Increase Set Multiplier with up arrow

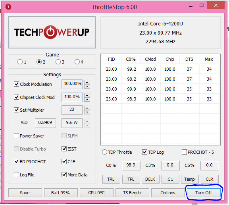(x=87, y=108)
